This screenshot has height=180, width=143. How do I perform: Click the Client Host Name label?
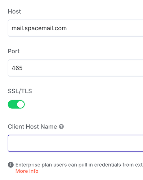click(x=32, y=127)
